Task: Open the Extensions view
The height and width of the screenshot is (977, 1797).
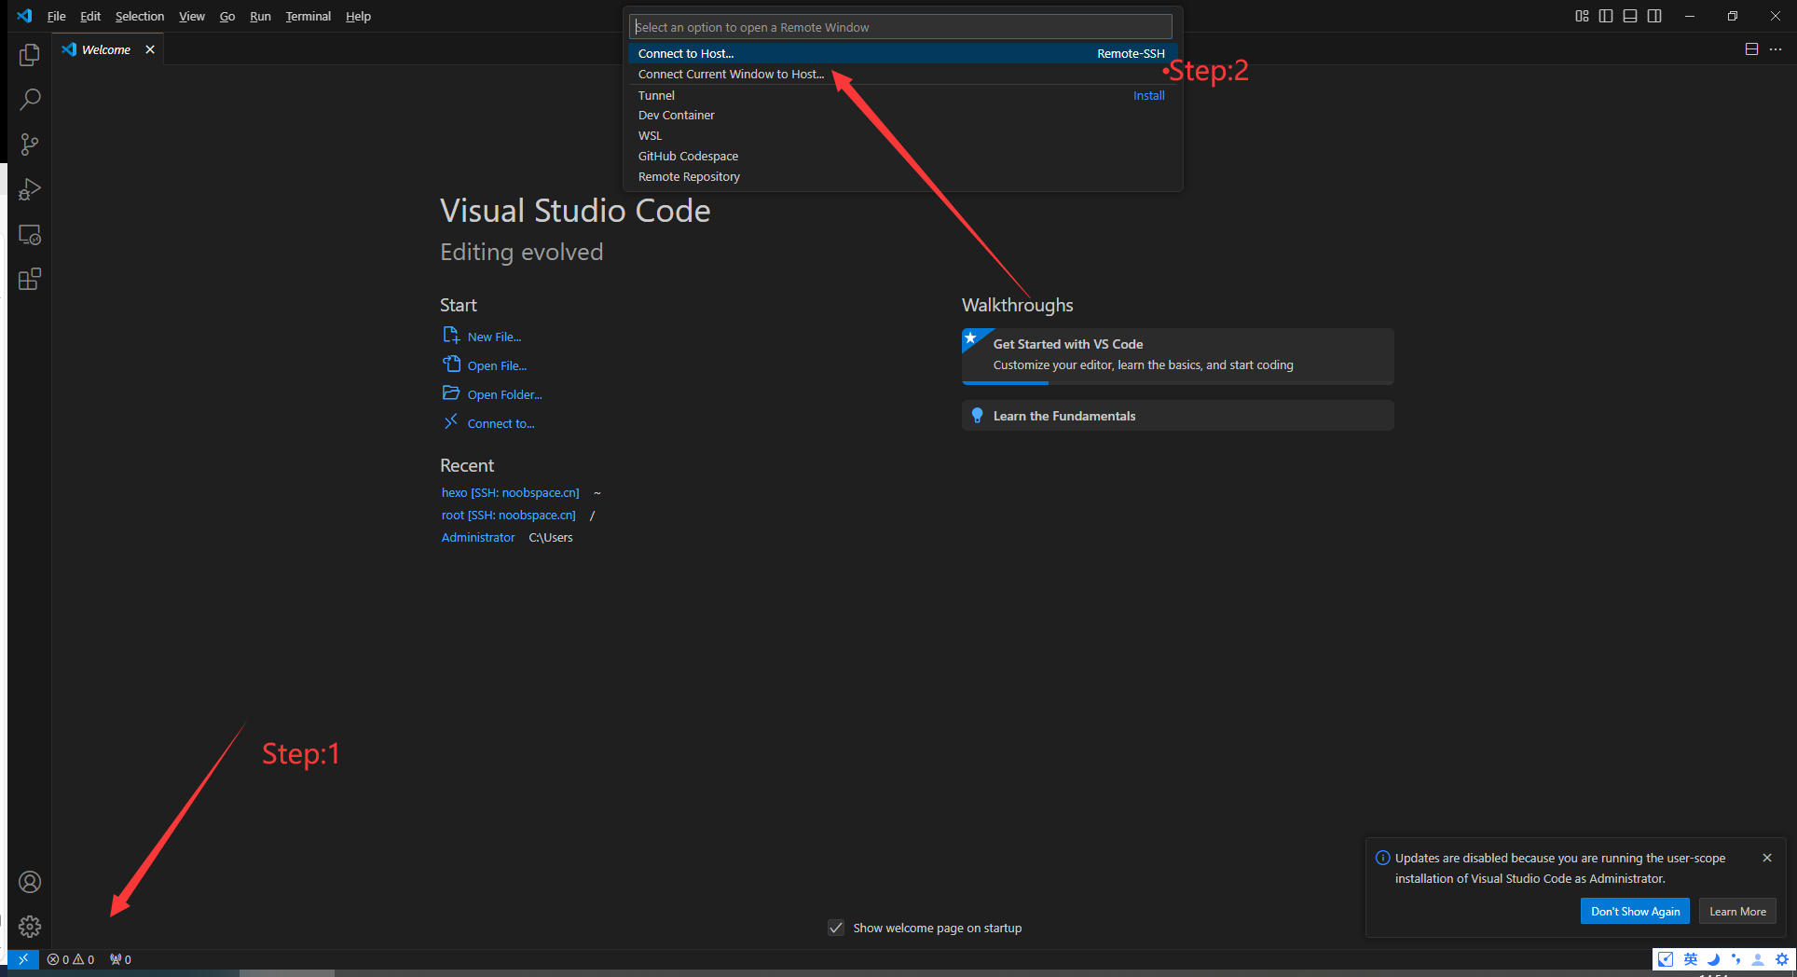Action: click(30, 279)
